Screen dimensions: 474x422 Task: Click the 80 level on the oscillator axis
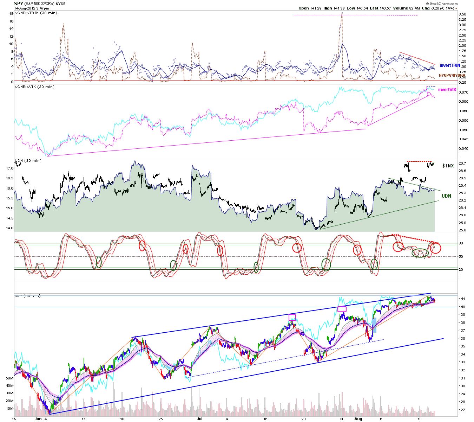[461, 243]
